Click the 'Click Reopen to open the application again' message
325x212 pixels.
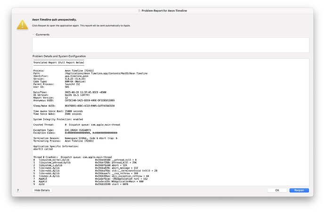coord(81,25)
